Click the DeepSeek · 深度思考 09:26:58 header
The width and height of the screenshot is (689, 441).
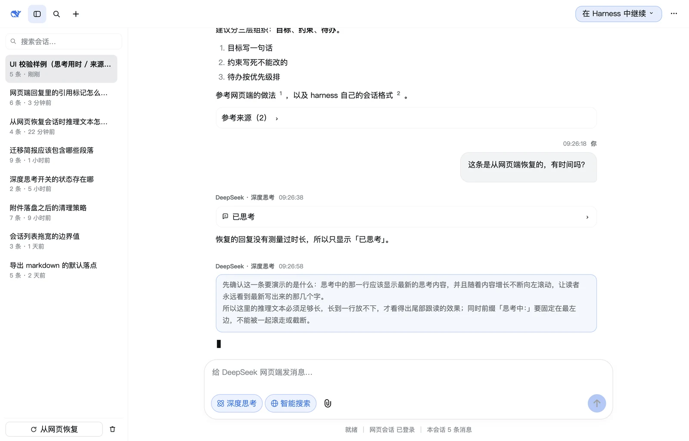tap(259, 266)
